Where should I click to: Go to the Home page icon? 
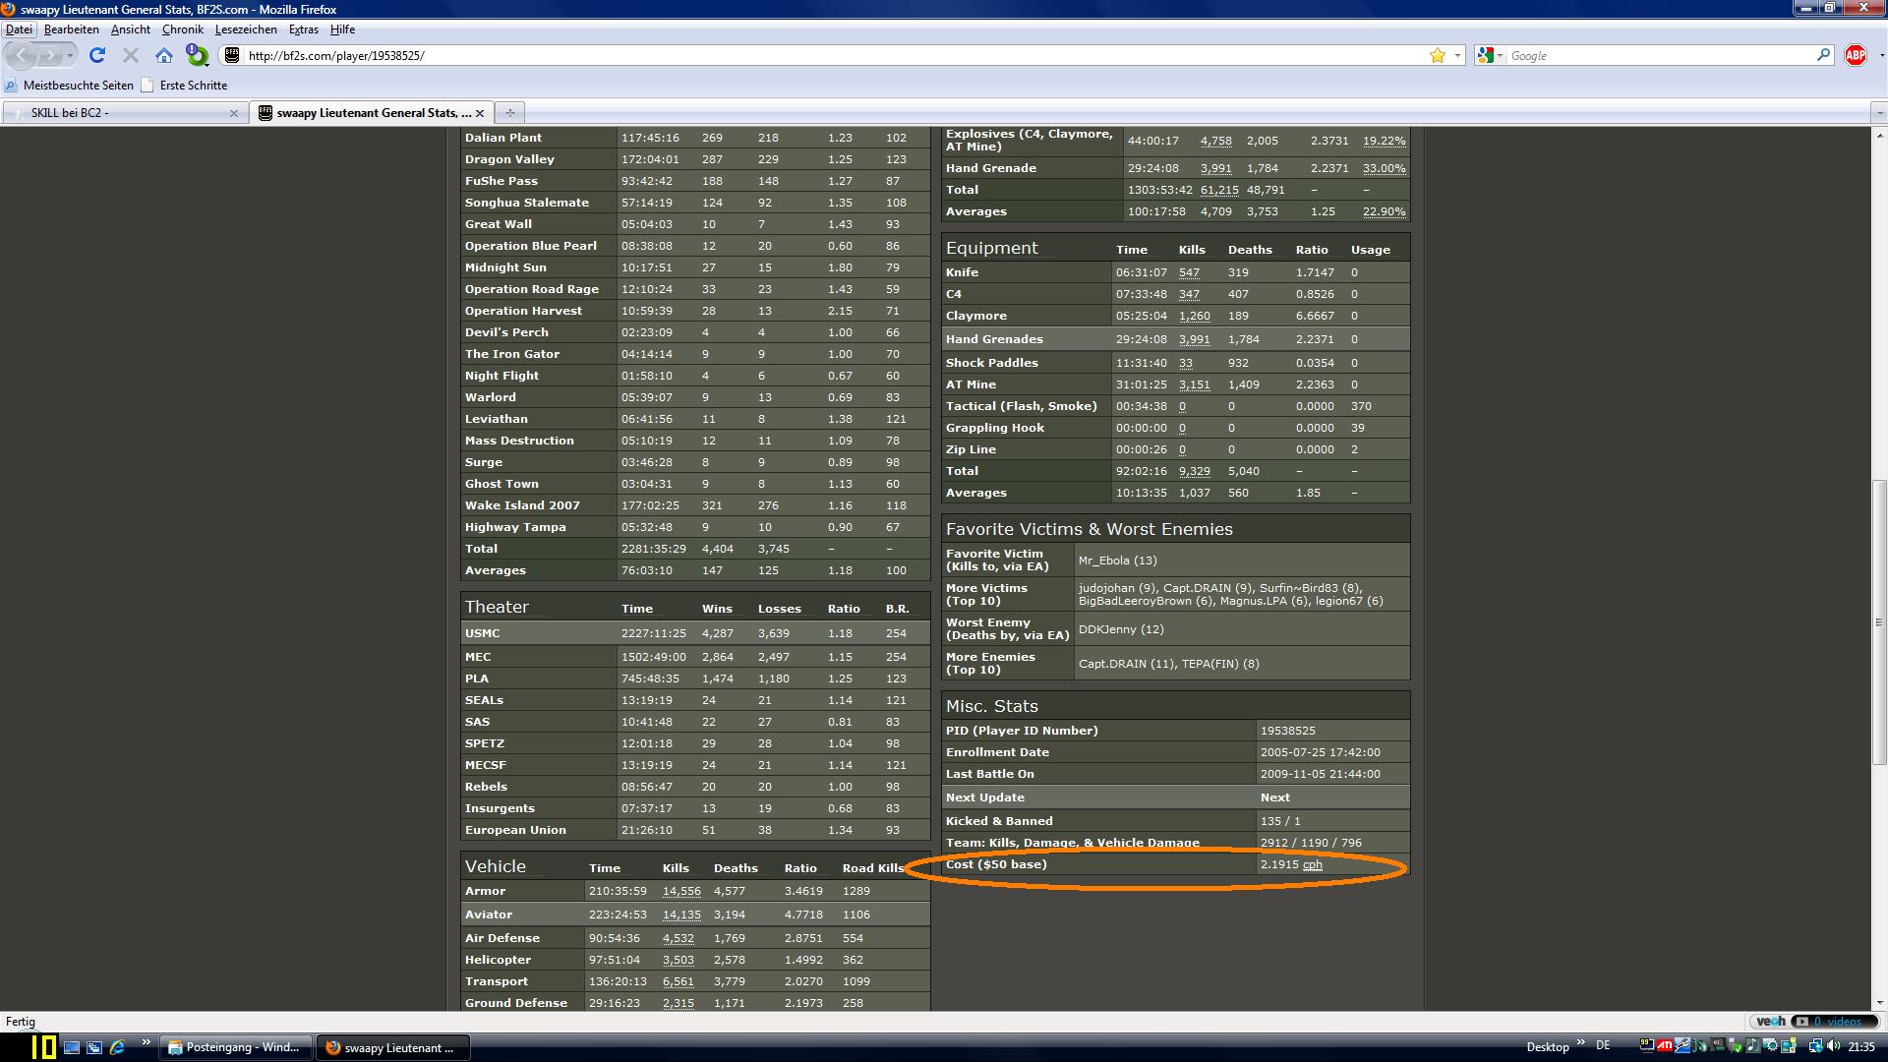pos(164,56)
